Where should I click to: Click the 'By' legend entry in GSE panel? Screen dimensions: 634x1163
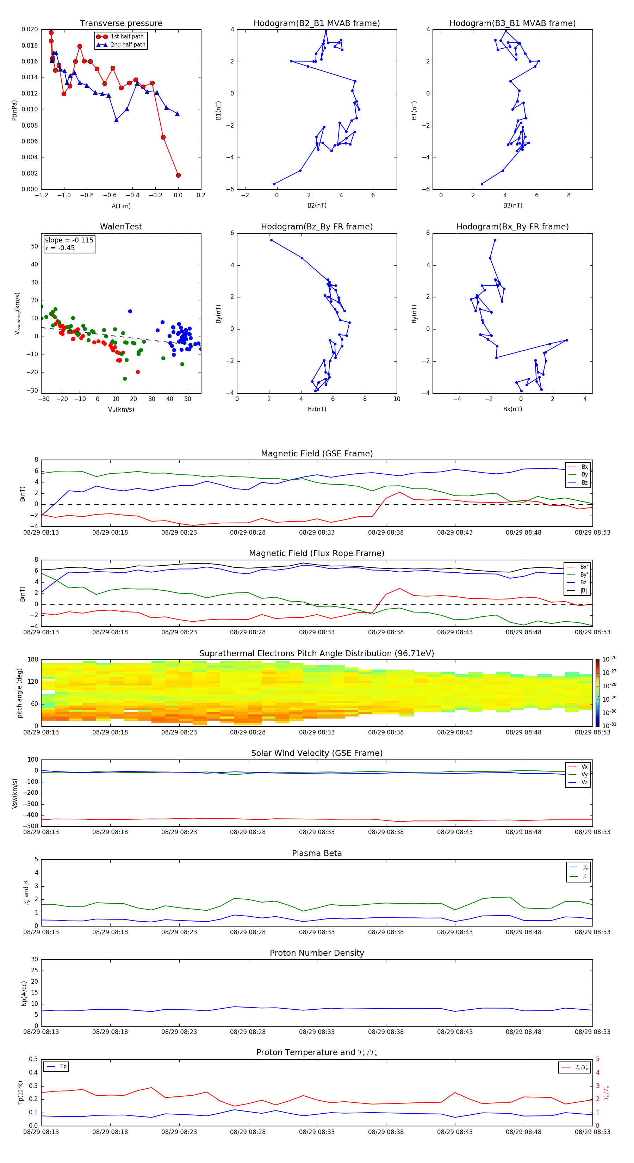[578, 474]
